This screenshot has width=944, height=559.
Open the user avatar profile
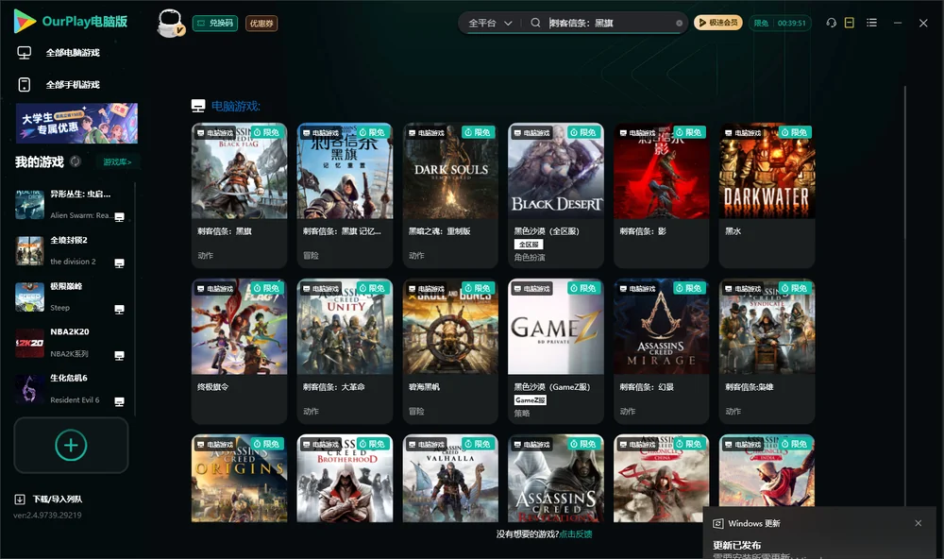(170, 23)
